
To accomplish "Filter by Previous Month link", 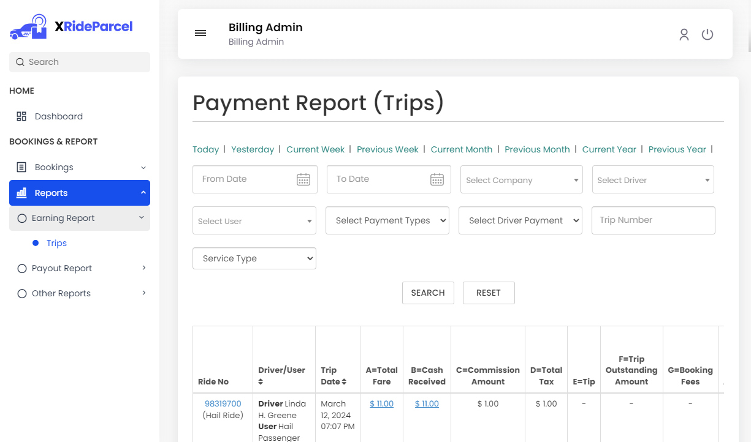I will [537, 149].
